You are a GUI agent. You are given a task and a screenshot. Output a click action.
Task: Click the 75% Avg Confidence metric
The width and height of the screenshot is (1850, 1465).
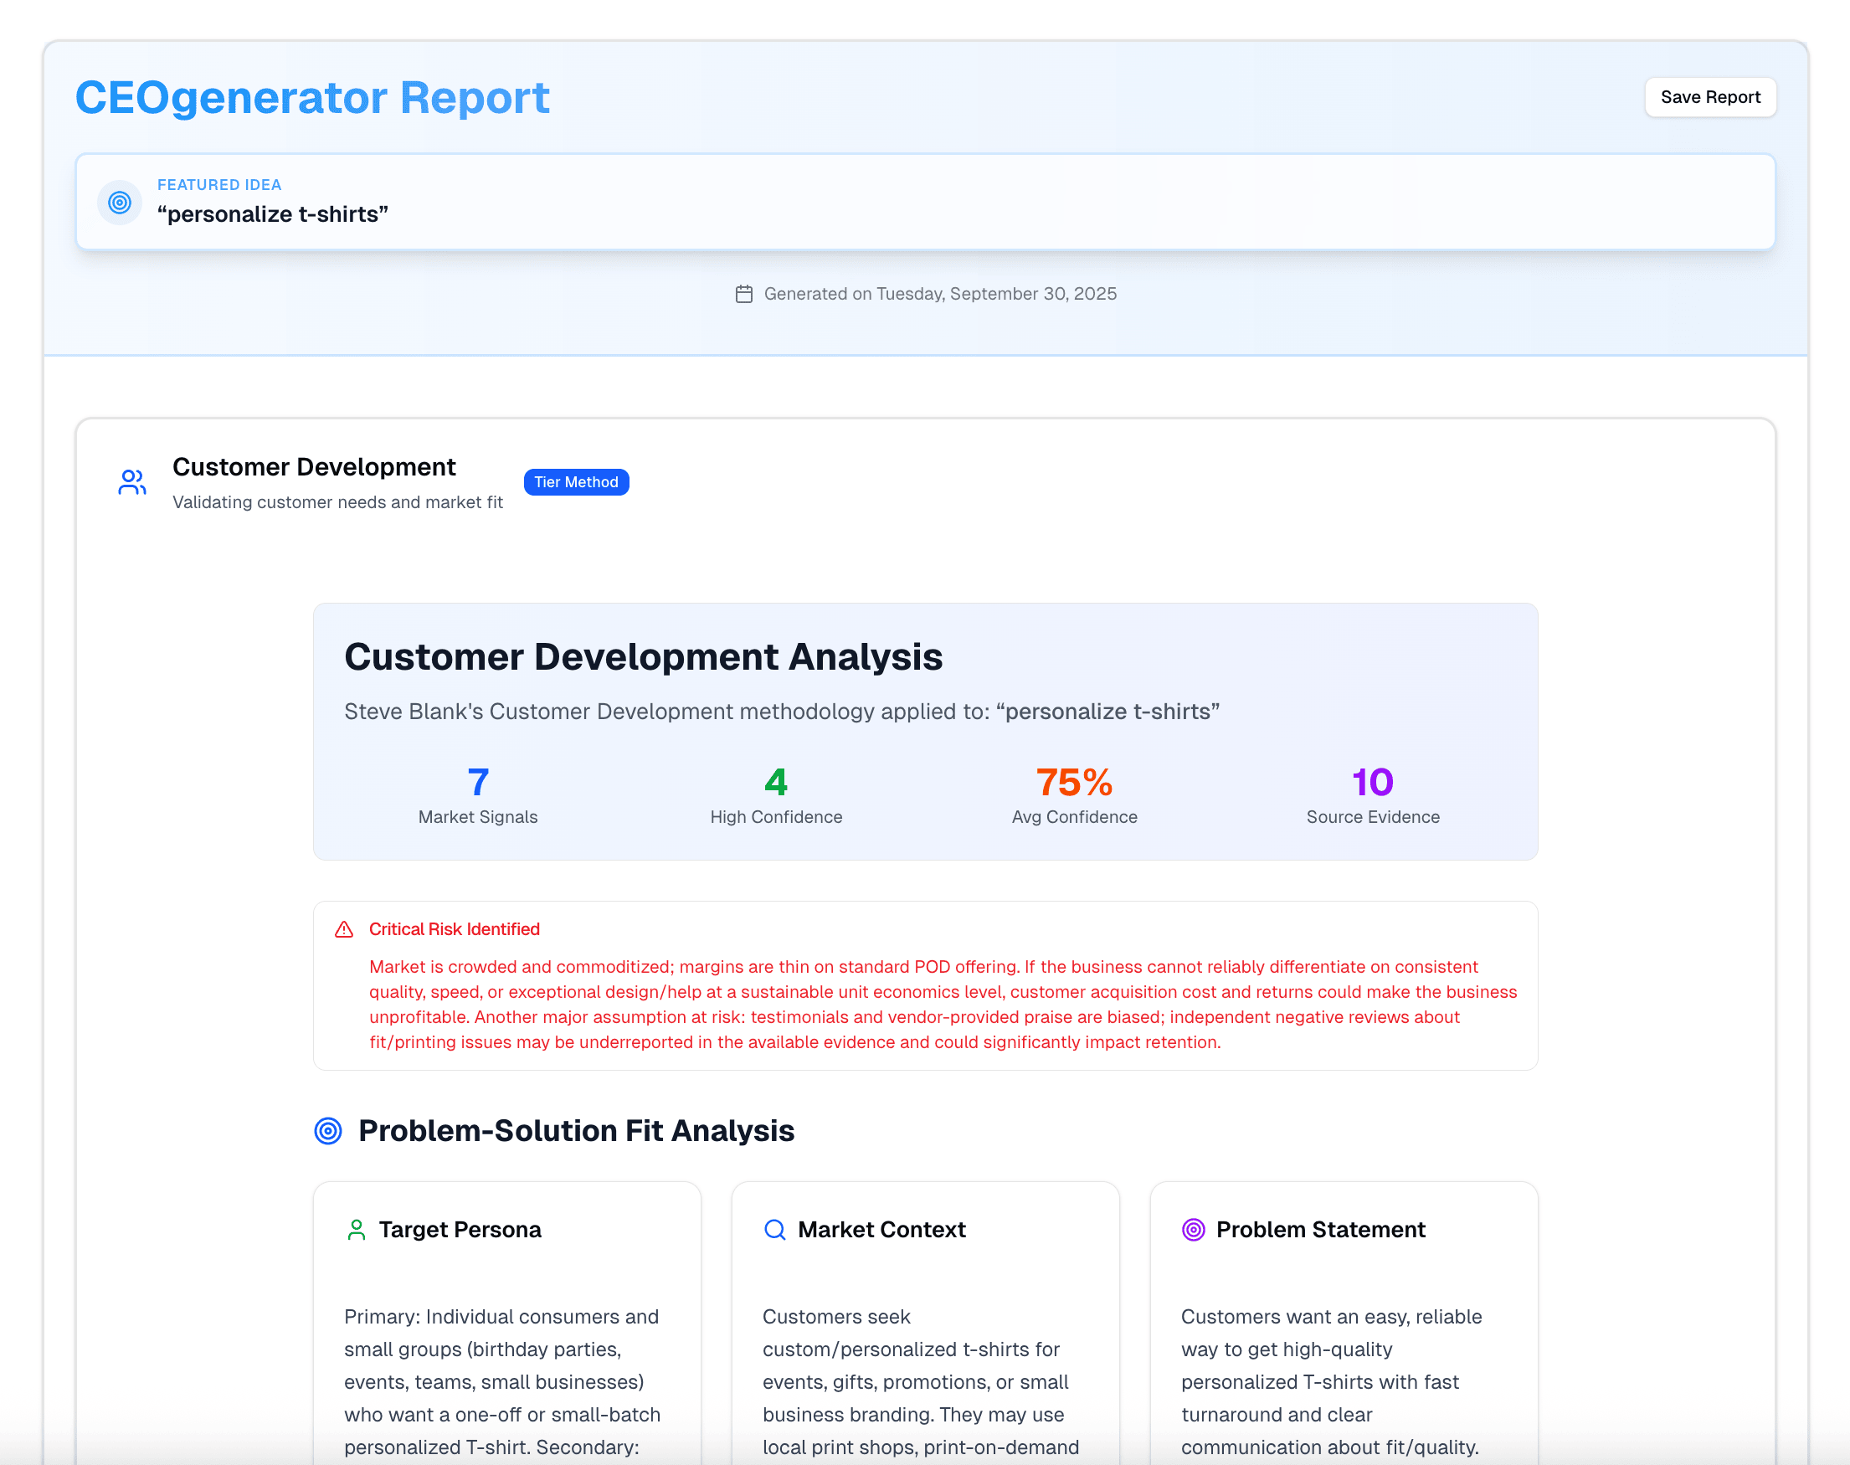[x=1074, y=794]
